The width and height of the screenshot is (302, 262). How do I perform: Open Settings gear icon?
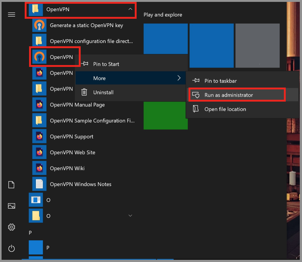coord(12,227)
